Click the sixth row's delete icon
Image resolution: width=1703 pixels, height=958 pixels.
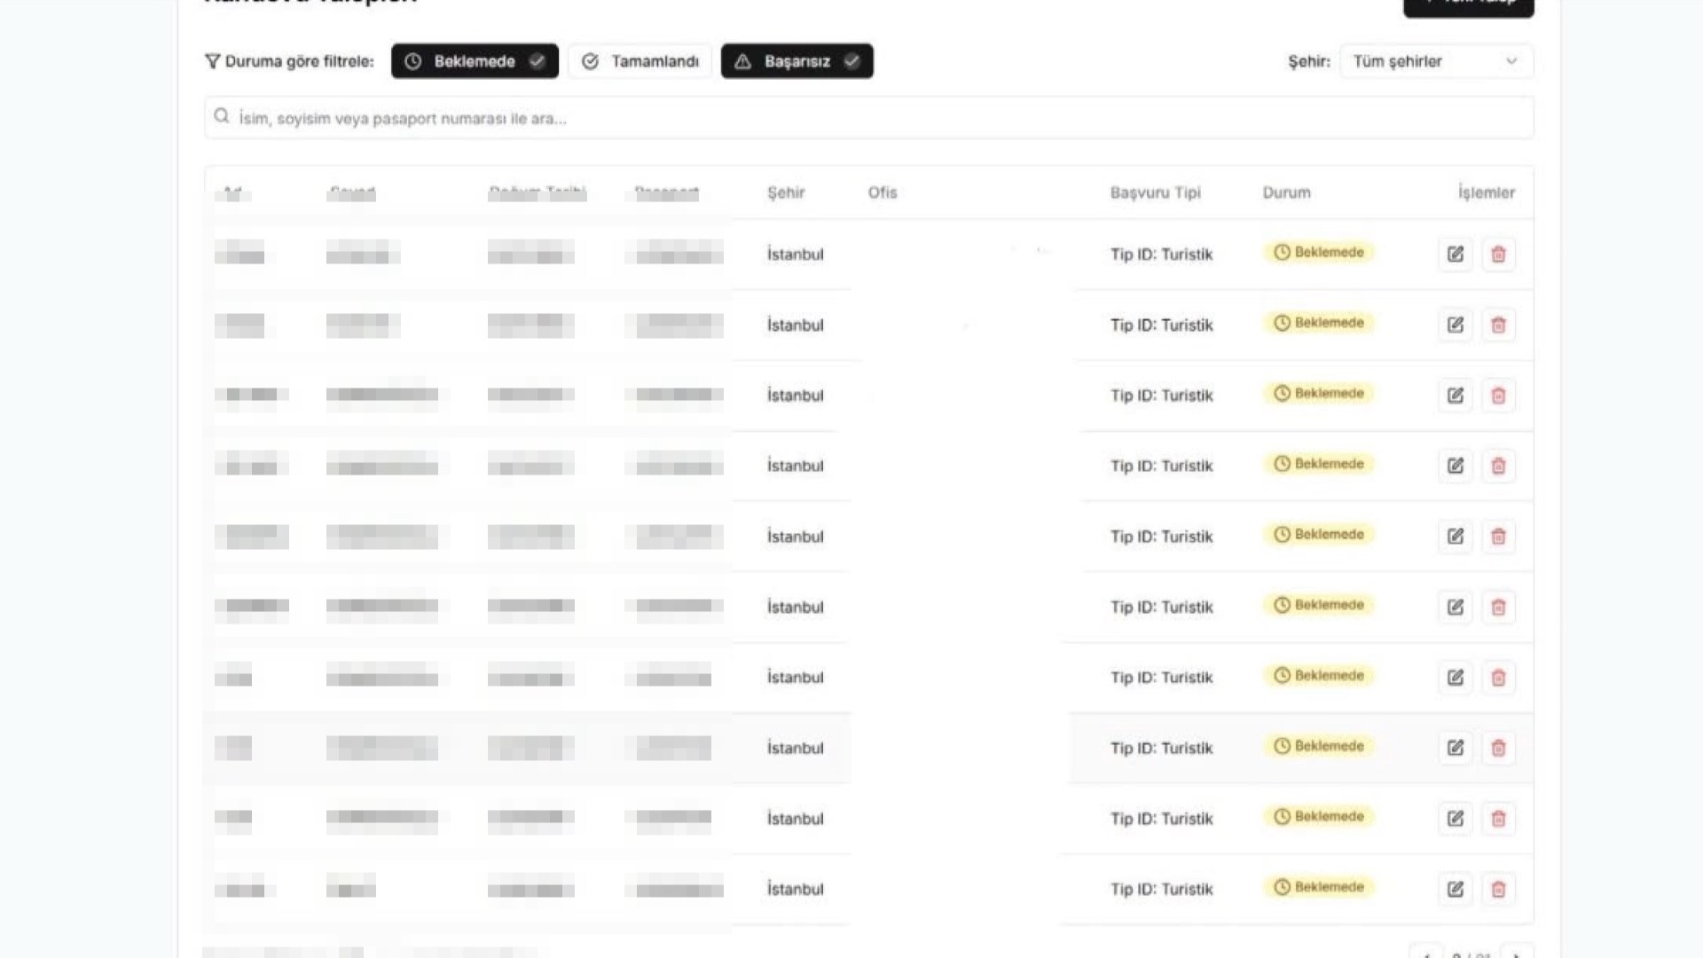pyautogui.click(x=1498, y=607)
